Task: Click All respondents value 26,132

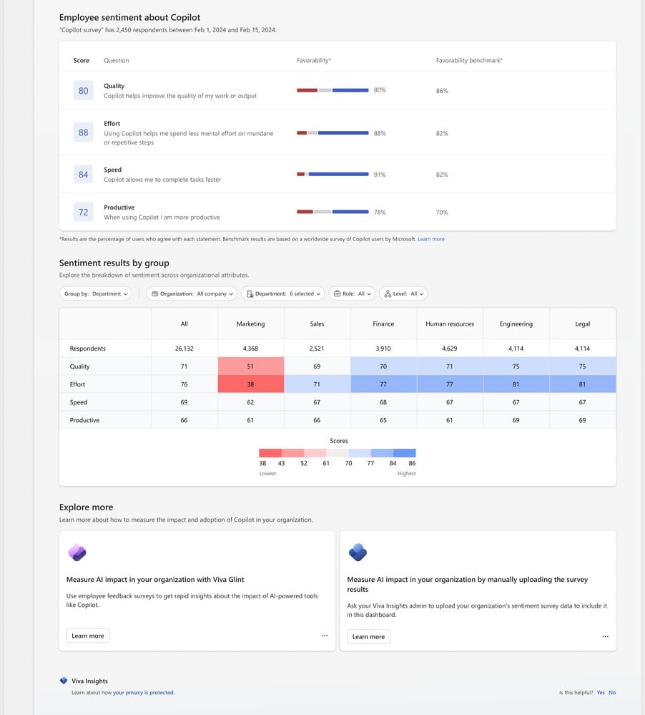Action: pyautogui.click(x=184, y=349)
